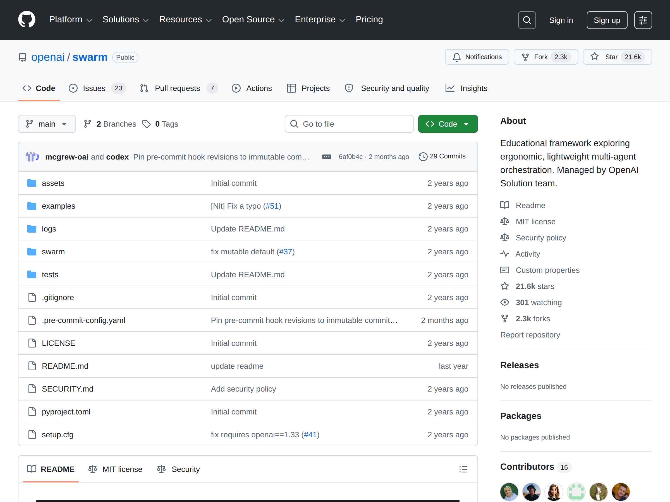Expand the Open Source menu
The image size is (670, 502).
pyautogui.click(x=253, y=20)
